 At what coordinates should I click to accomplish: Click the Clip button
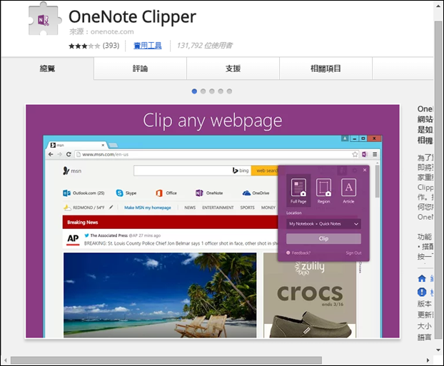pos(323,238)
